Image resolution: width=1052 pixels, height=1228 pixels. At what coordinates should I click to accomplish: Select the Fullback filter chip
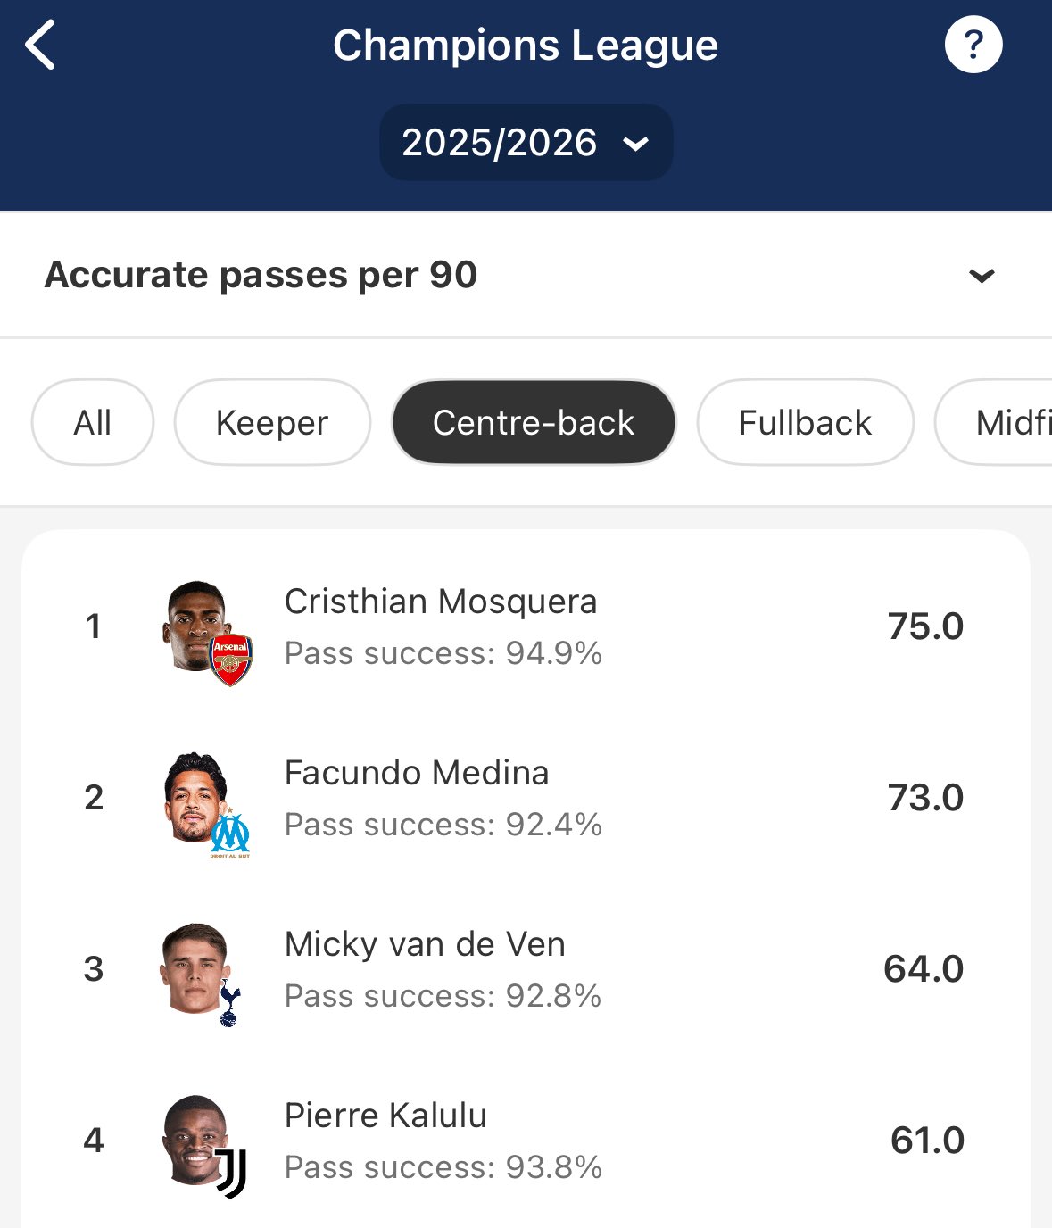pyautogui.click(x=805, y=423)
